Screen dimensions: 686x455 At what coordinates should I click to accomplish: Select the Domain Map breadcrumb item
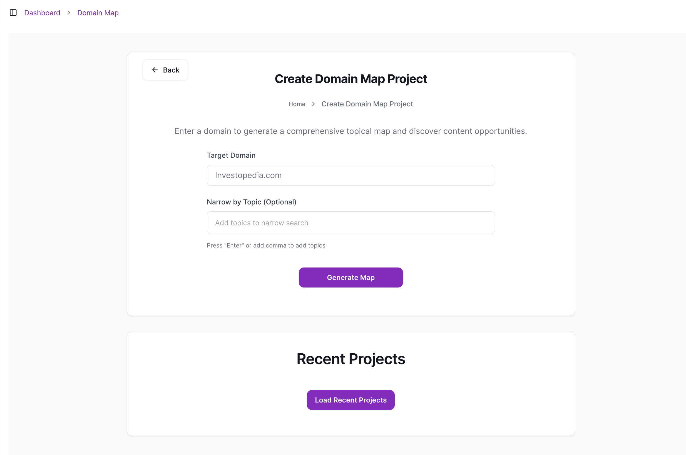pyautogui.click(x=98, y=13)
